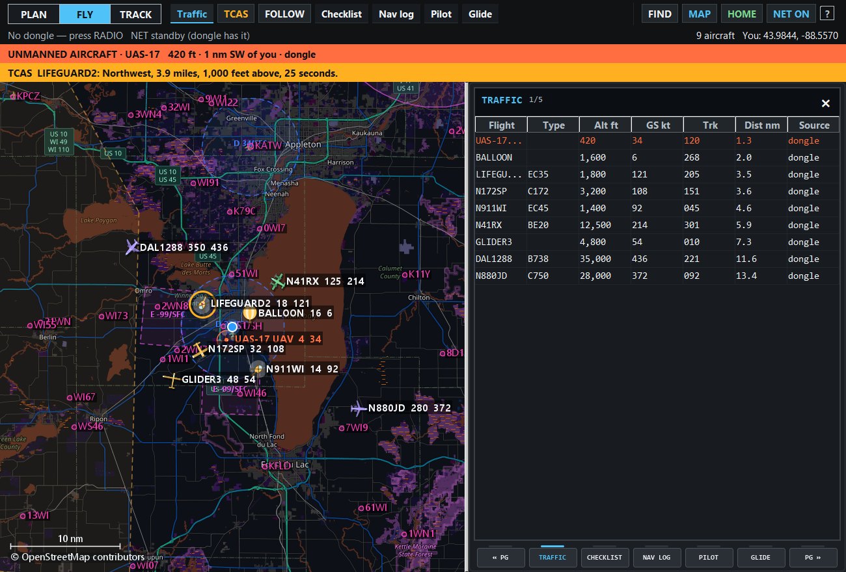The height and width of the screenshot is (572, 846).
Task: Open the bottom CHECKLIST tab
Action: tap(605, 557)
